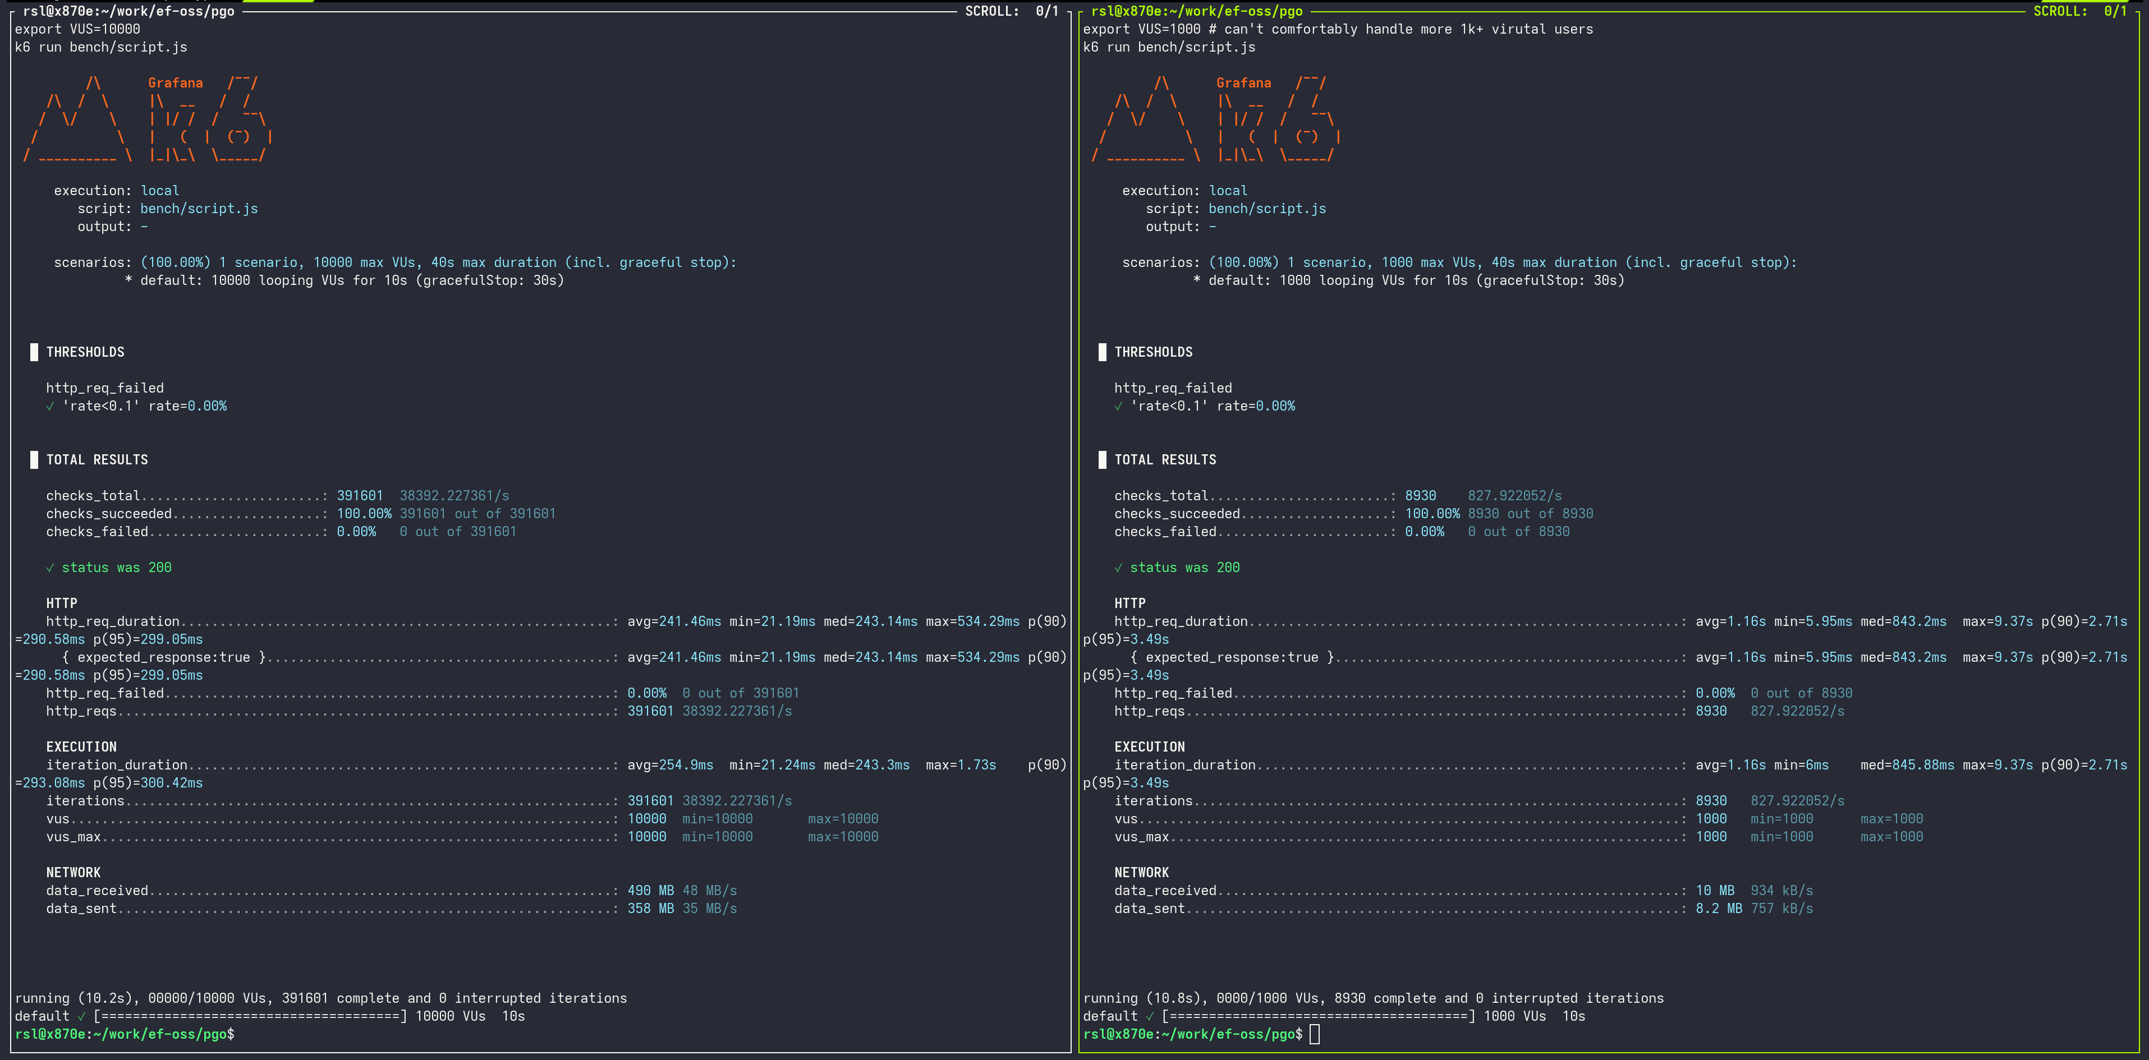Click the green checkmark before 'rate<0.1' in right pane
The width and height of the screenshot is (2149, 1060).
coord(1118,406)
